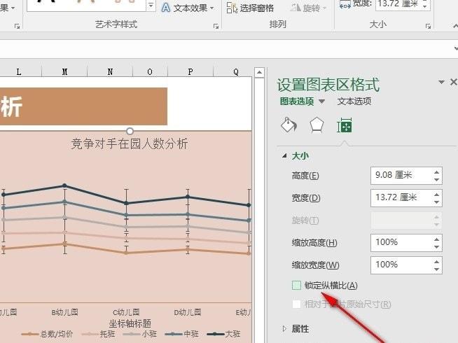Open the Effects pentagon tab
This screenshot has width=458, height=343.
317,125
